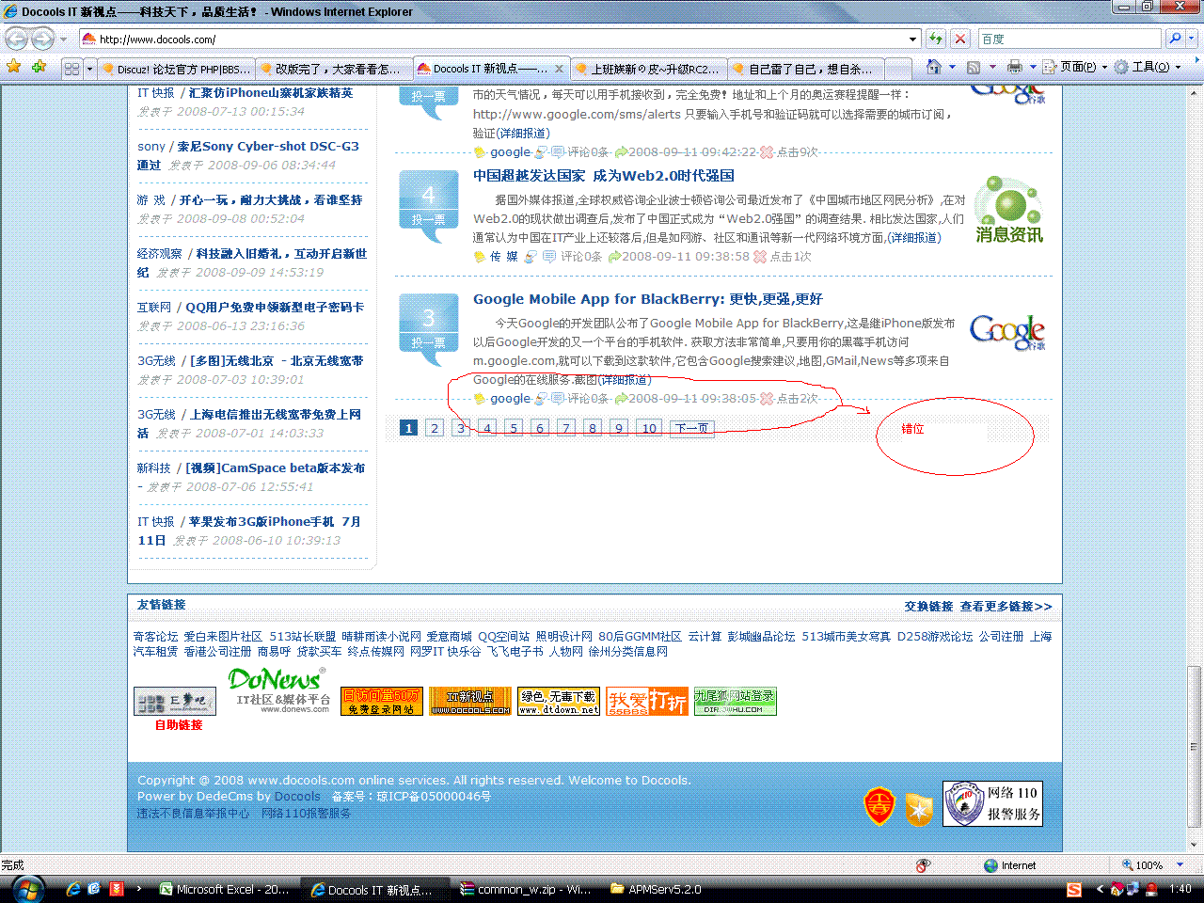1204x903 pixels.
Task: Start search with the magnifier icon
Action: coord(1175,39)
